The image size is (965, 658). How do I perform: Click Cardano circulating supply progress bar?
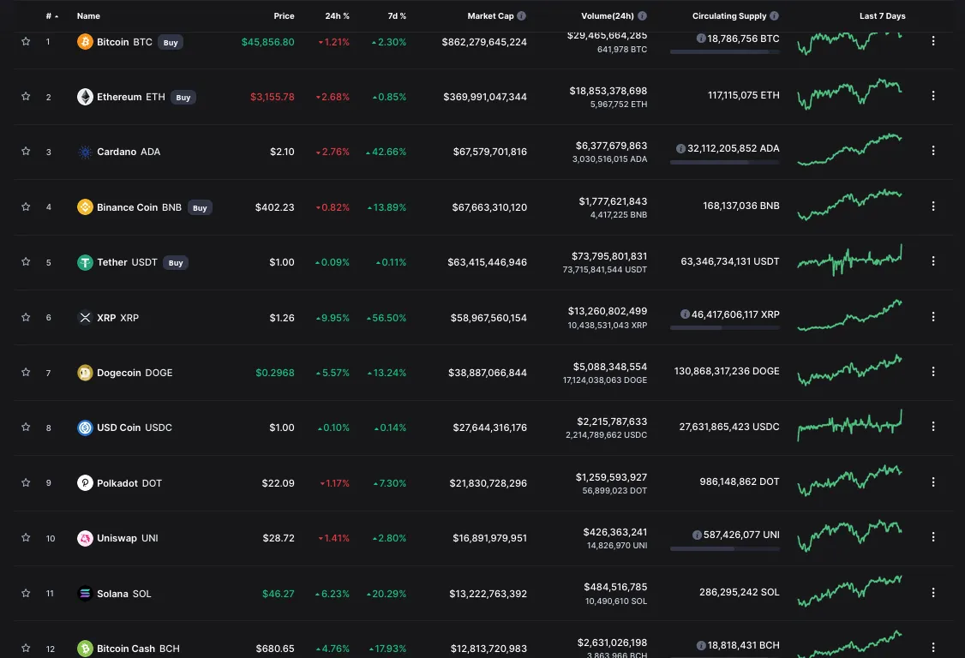(x=724, y=163)
